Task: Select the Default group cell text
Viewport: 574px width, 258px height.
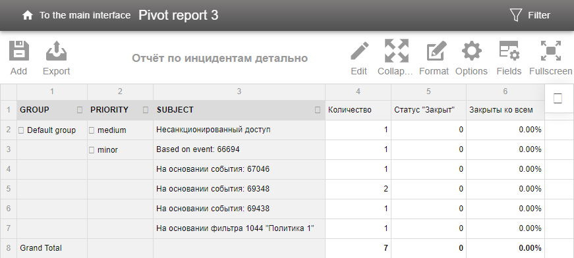Action: coord(51,130)
